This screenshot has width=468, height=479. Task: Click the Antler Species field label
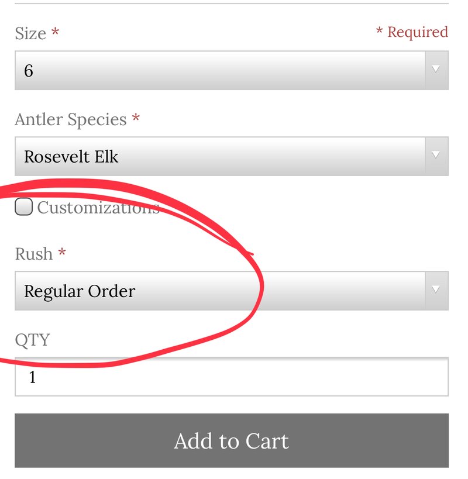pyautogui.click(x=71, y=120)
